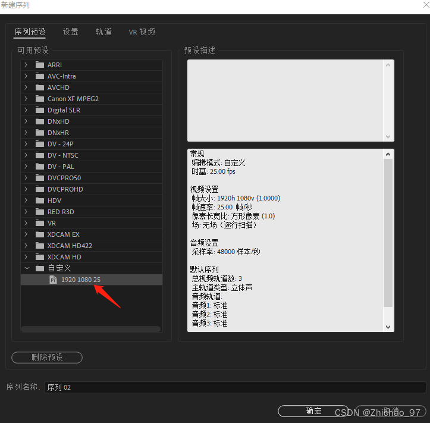Click the 帧大小: 1920h 1080v text

coord(236,198)
